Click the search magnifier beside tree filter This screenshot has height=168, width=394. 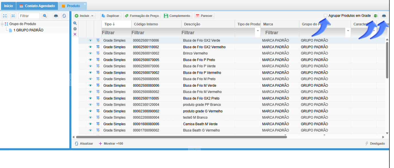pyautogui.click(x=45, y=16)
